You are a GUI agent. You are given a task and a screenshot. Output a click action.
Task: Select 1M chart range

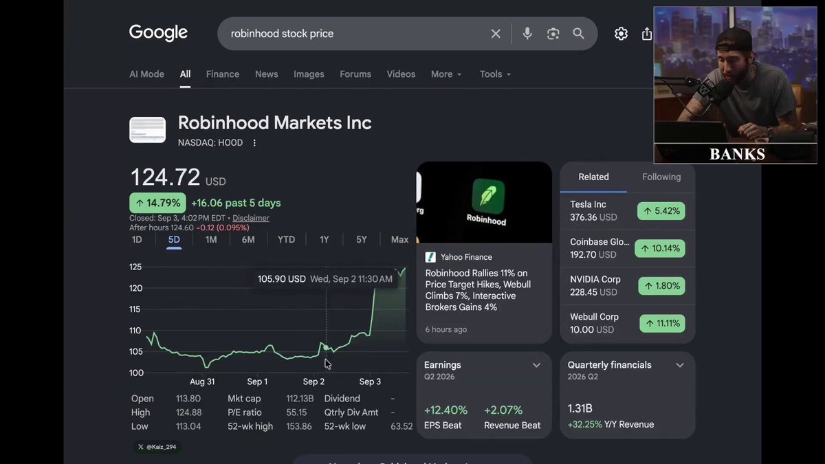(211, 239)
